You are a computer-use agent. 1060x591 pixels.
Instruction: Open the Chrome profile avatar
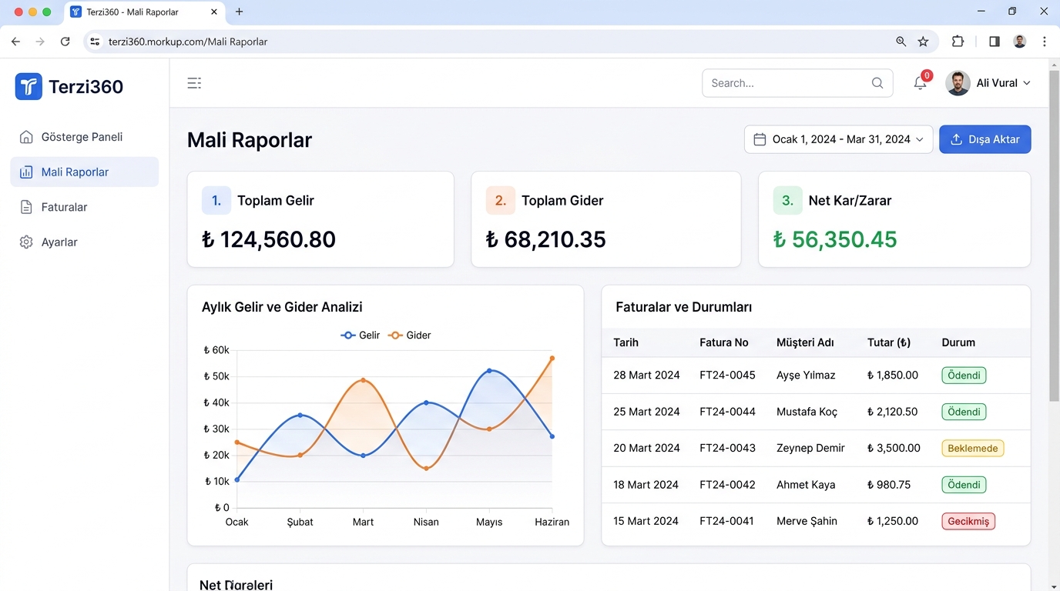pyautogui.click(x=1020, y=42)
